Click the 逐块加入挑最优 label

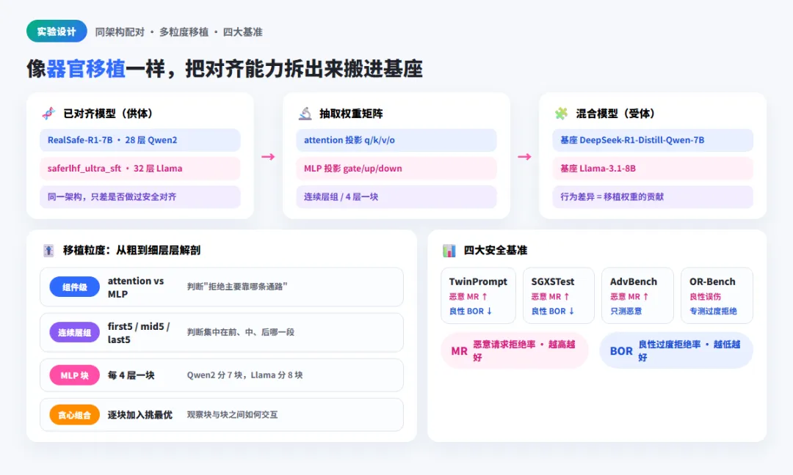pos(140,415)
